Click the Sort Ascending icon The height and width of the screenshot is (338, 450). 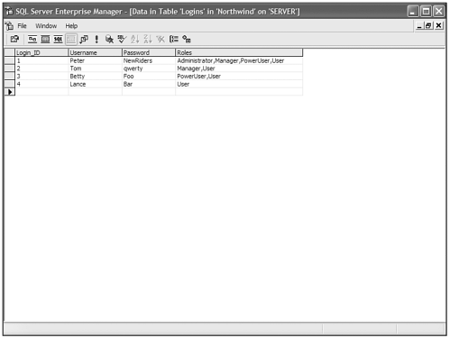[x=134, y=39]
